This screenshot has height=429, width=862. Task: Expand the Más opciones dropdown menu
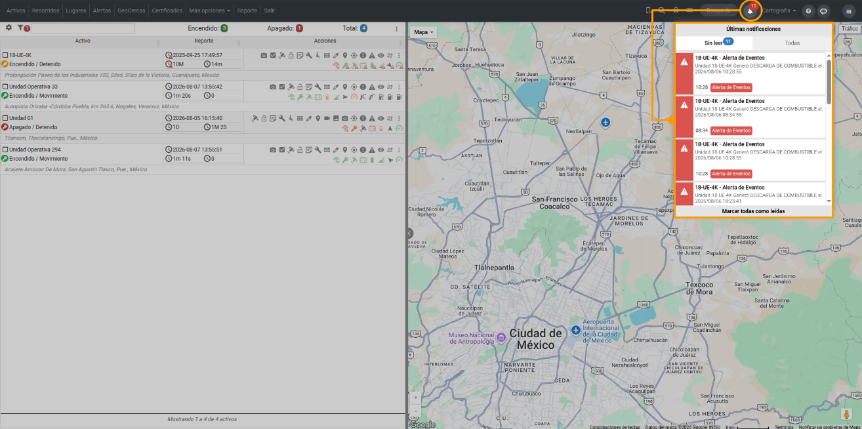(210, 11)
